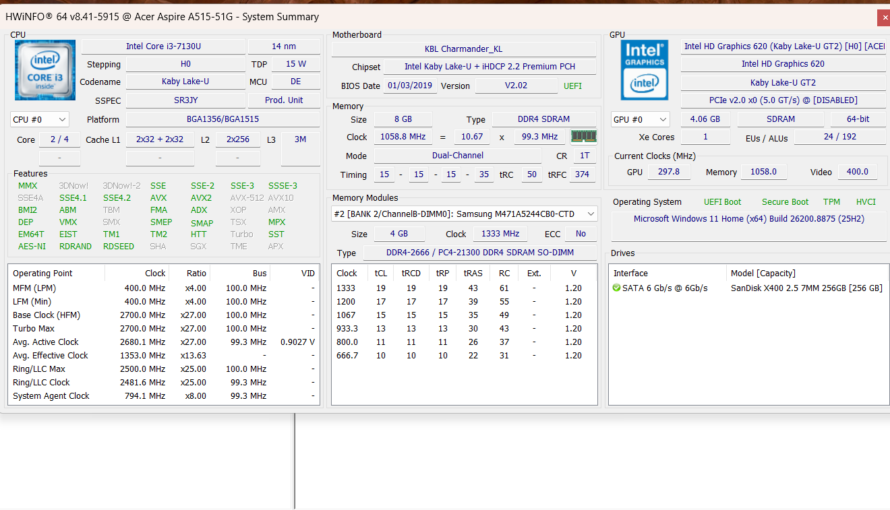Open the GPU #0 selector dropdown
The height and width of the screenshot is (510, 890).
[641, 119]
